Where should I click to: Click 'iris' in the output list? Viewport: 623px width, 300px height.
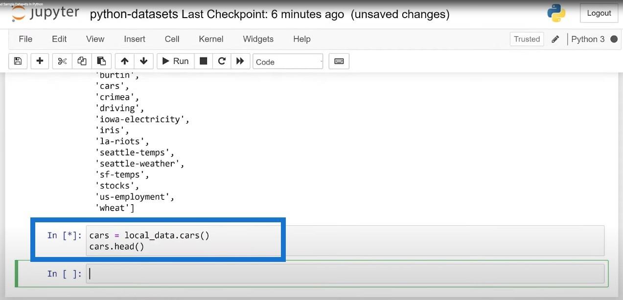[x=110, y=130]
